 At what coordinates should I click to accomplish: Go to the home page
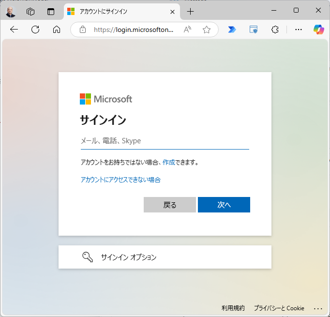coord(57,30)
